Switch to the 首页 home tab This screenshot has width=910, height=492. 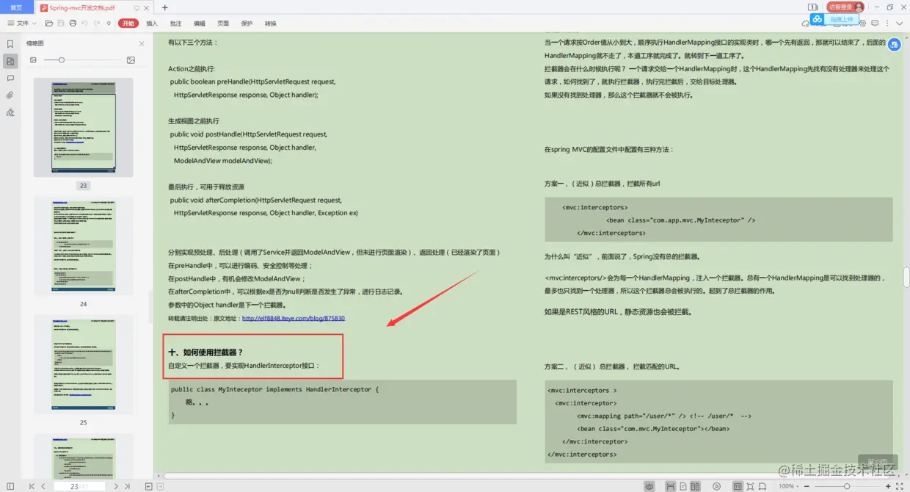click(16, 7)
